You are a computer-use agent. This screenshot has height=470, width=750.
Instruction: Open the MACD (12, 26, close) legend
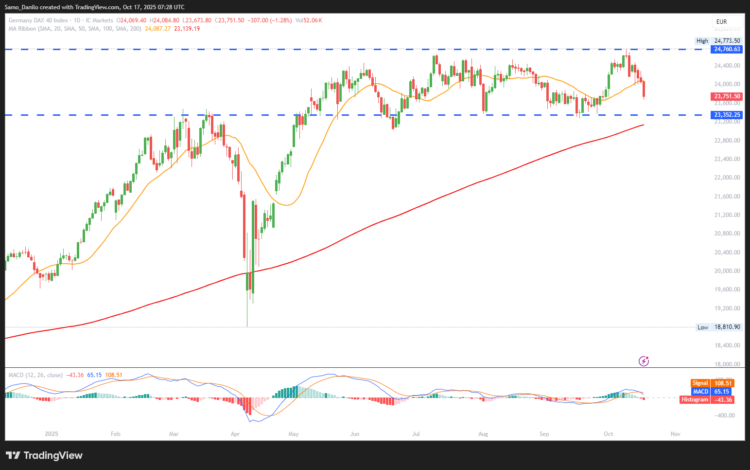(35, 375)
